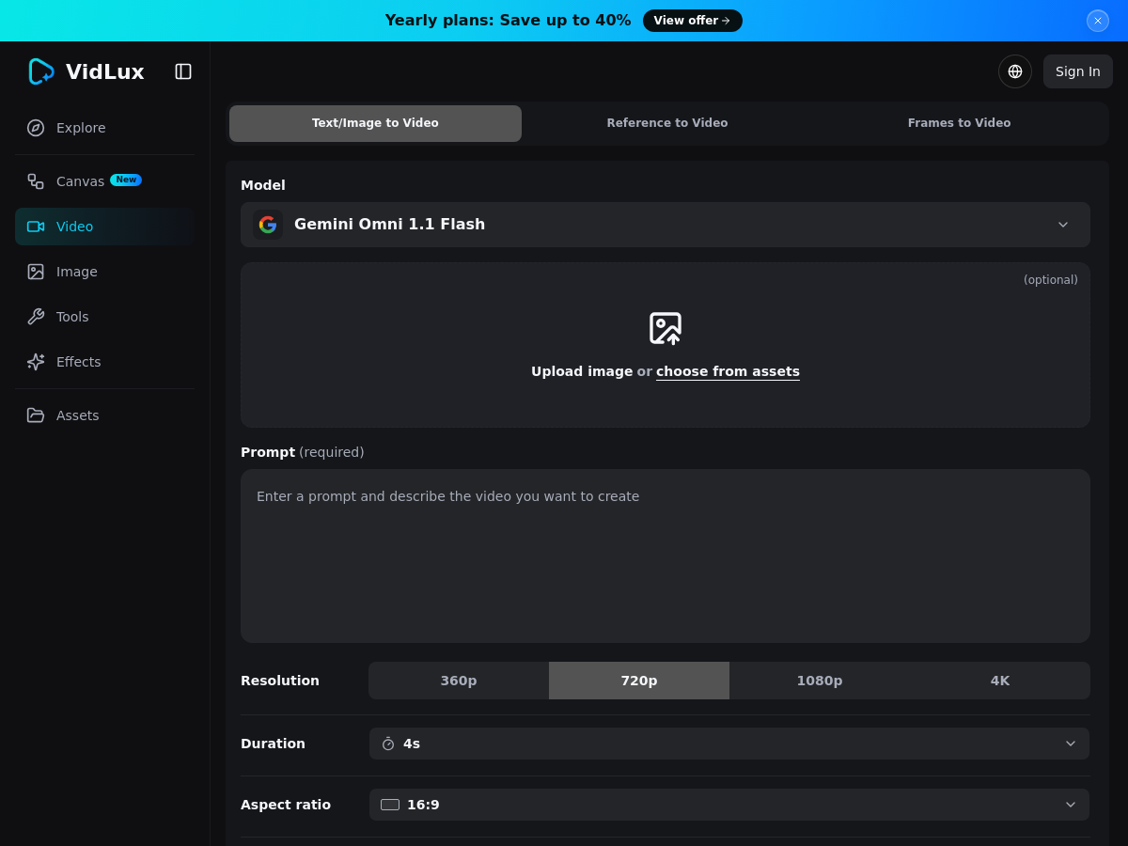The height and width of the screenshot is (846, 1128).
Task: Click the '(optional)' label in the upload box
Action: (1051, 280)
